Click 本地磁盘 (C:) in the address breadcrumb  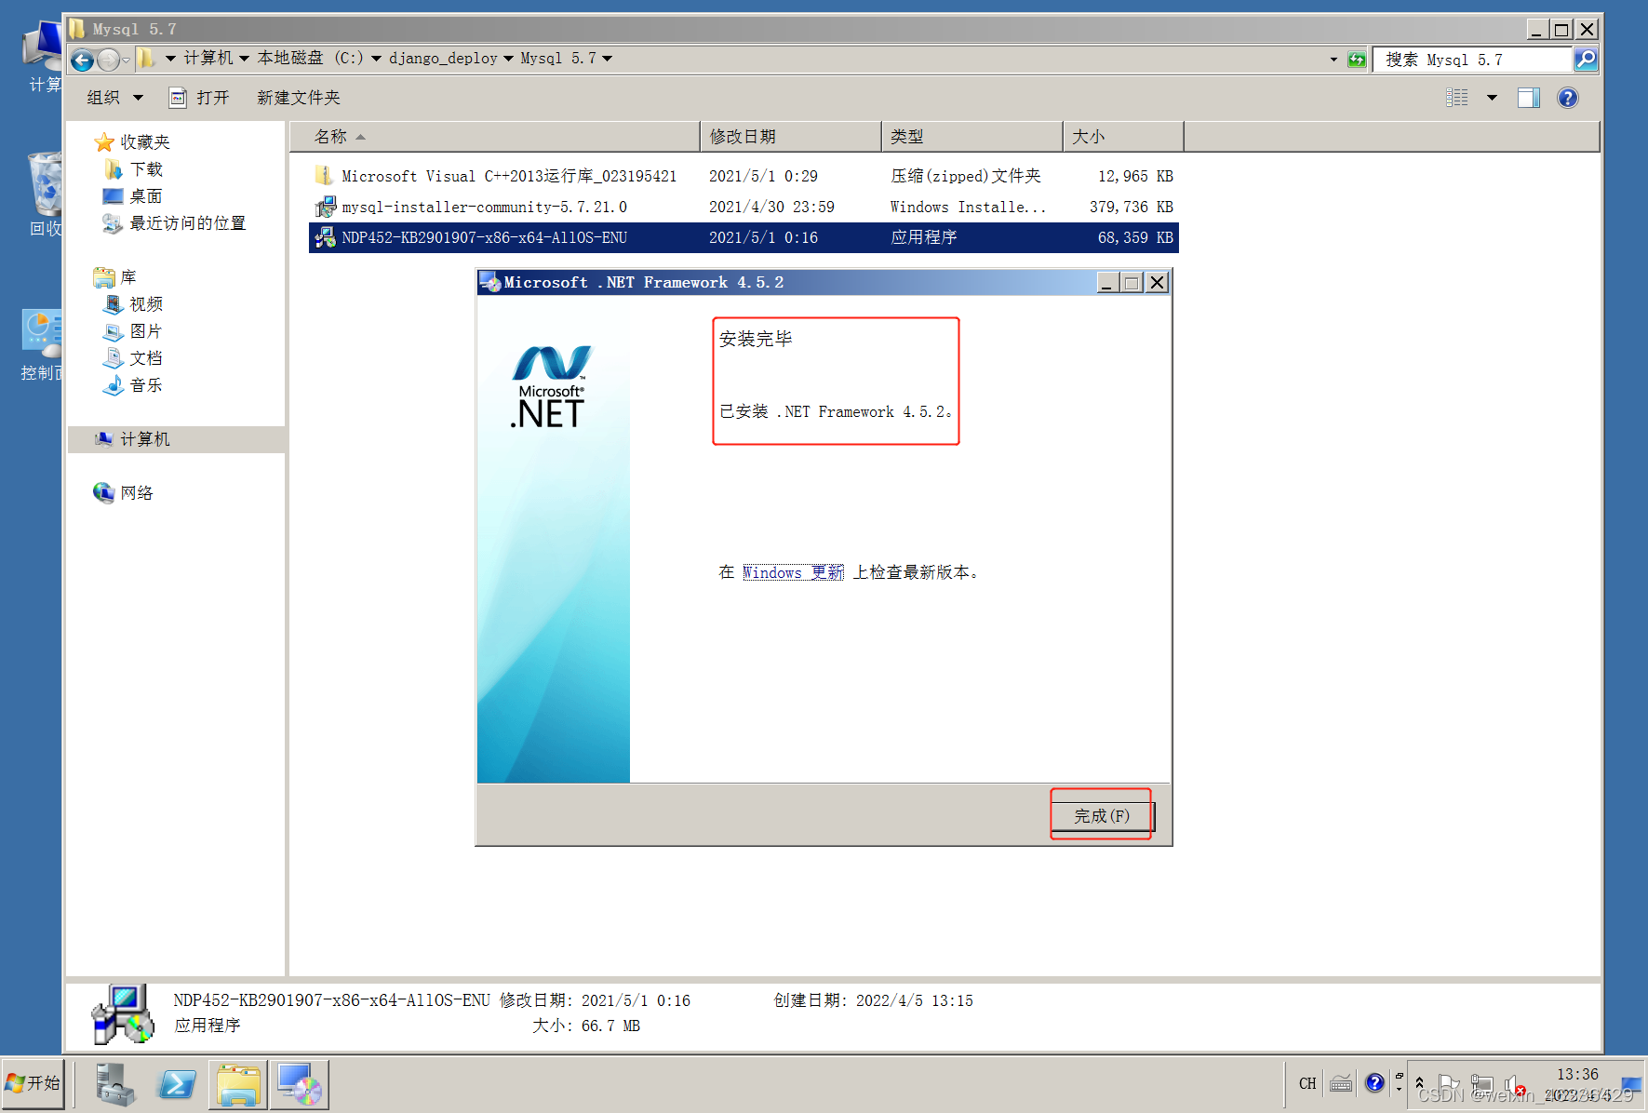click(310, 59)
